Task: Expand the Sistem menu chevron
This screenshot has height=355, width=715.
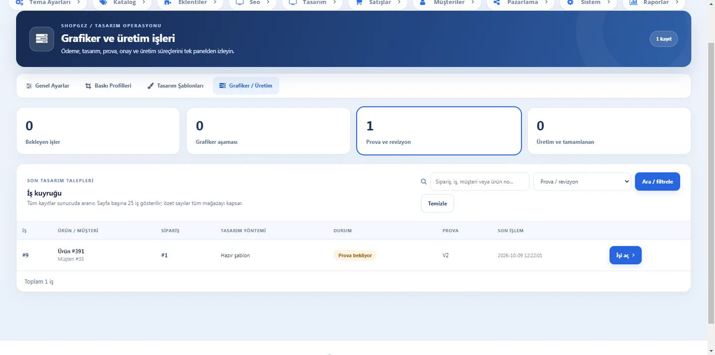Action: coord(608,2)
